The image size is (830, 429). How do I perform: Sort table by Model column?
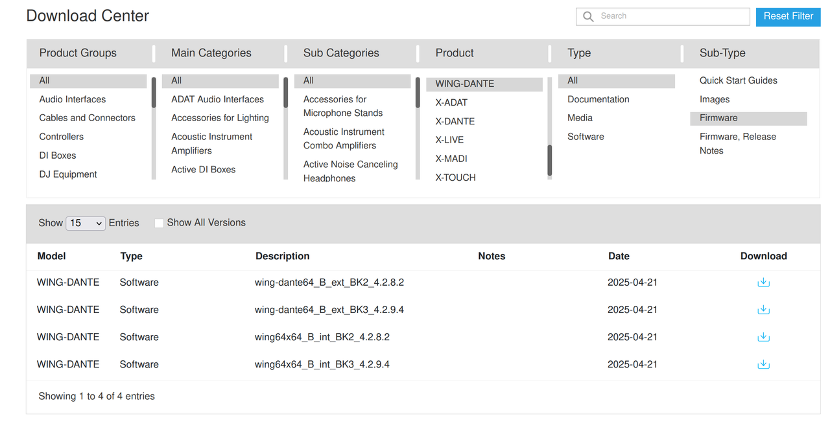coord(52,257)
